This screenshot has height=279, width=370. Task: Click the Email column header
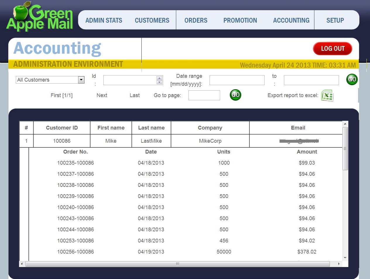[x=298, y=128]
